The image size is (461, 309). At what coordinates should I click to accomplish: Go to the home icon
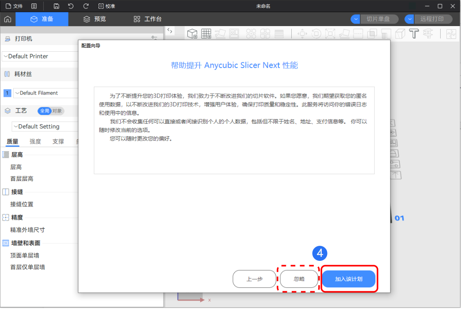pyautogui.click(x=8, y=19)
